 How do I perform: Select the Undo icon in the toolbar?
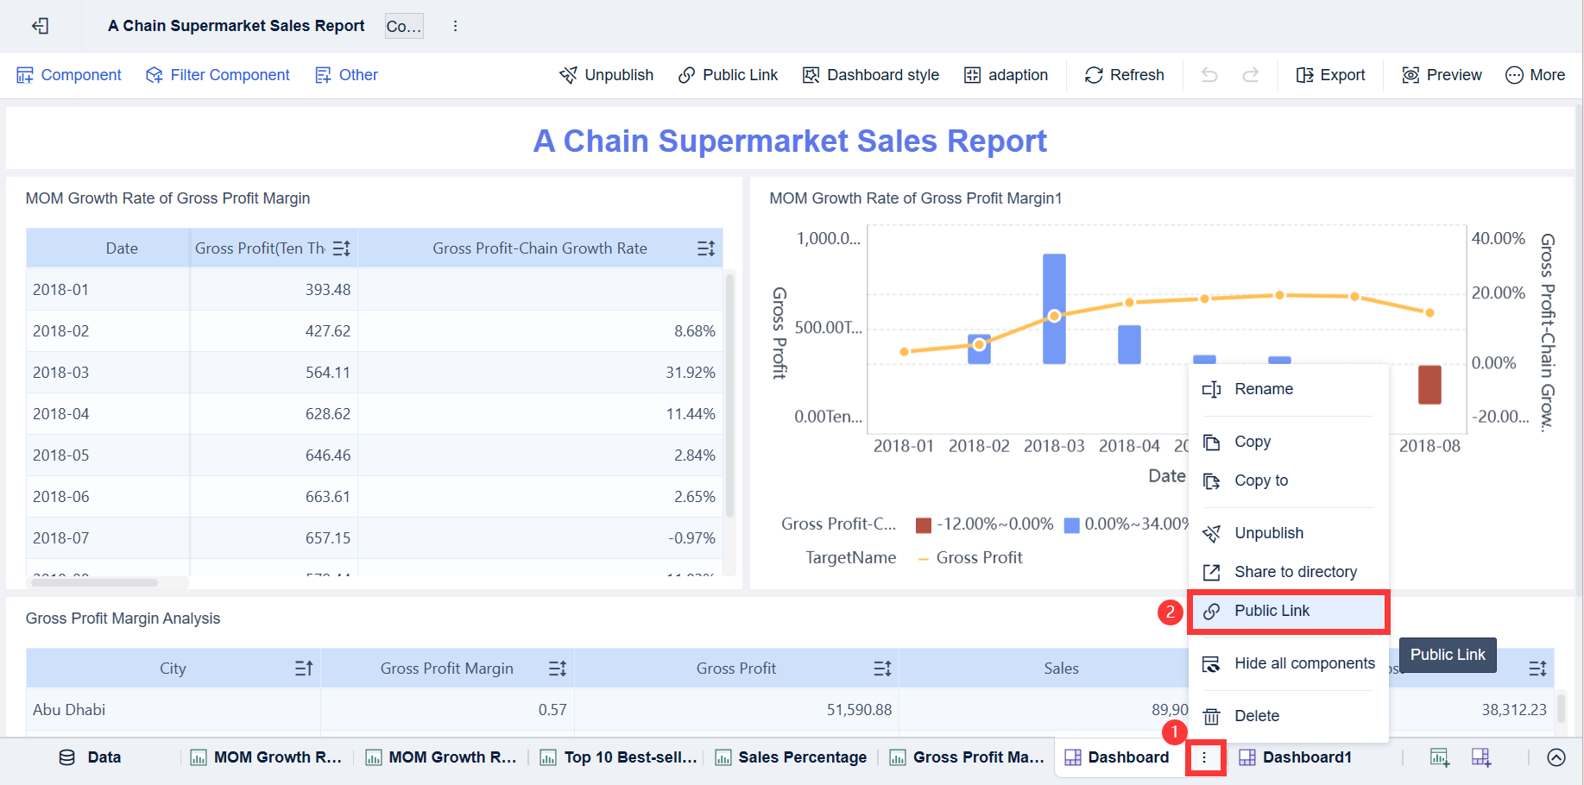pos(1209,75)
